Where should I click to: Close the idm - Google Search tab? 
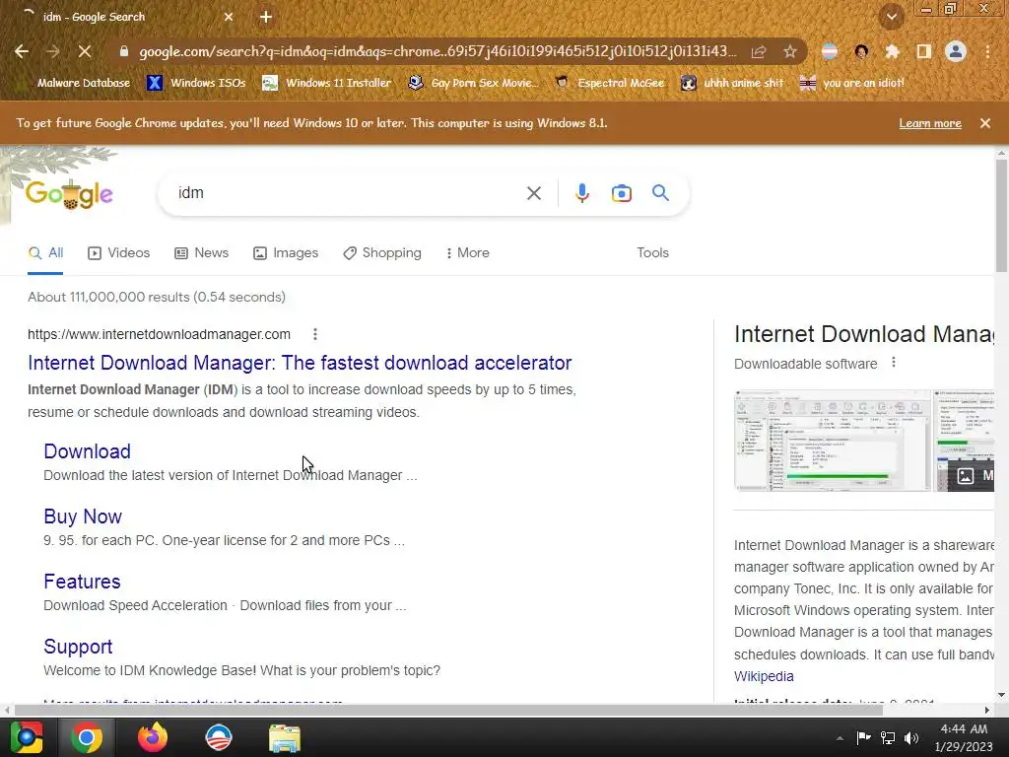(x=229, y=17)
